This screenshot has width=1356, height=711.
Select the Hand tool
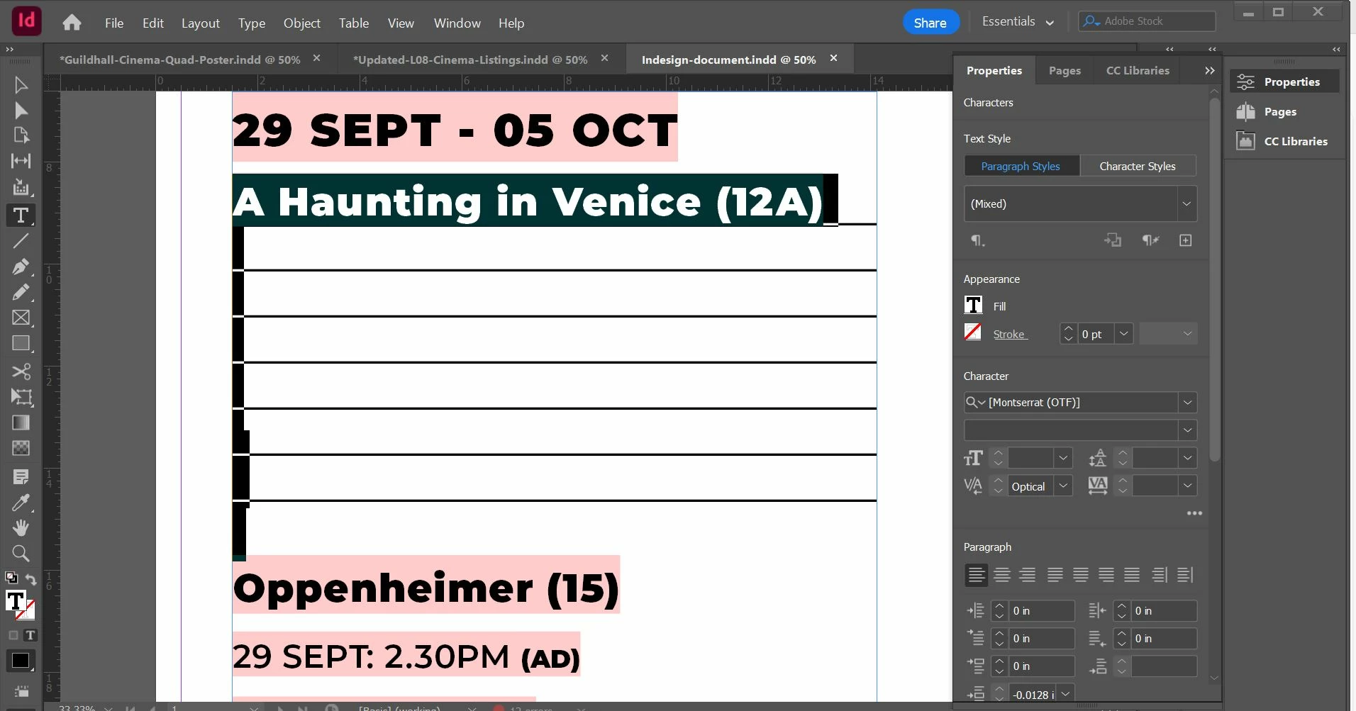pos(21,528)
